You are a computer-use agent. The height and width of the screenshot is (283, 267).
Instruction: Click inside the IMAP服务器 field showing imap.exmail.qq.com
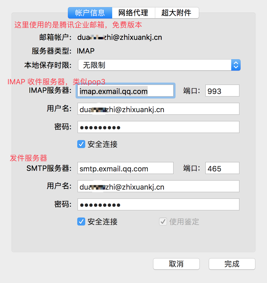coord(125,91)
